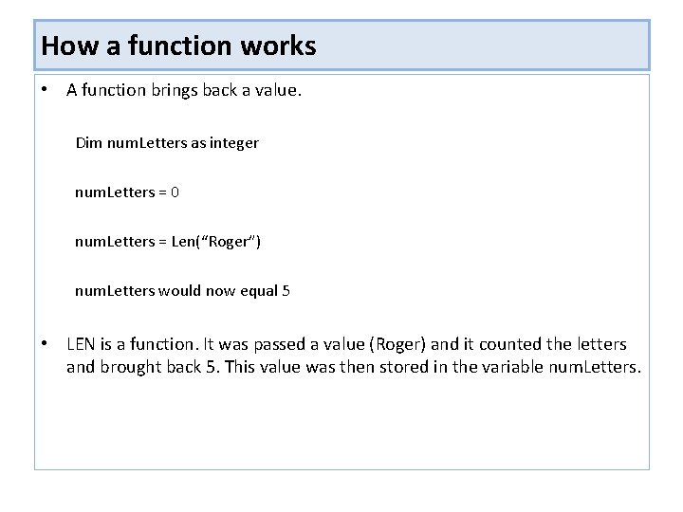Click the "num.Letters = 0" line

[127, 192]
